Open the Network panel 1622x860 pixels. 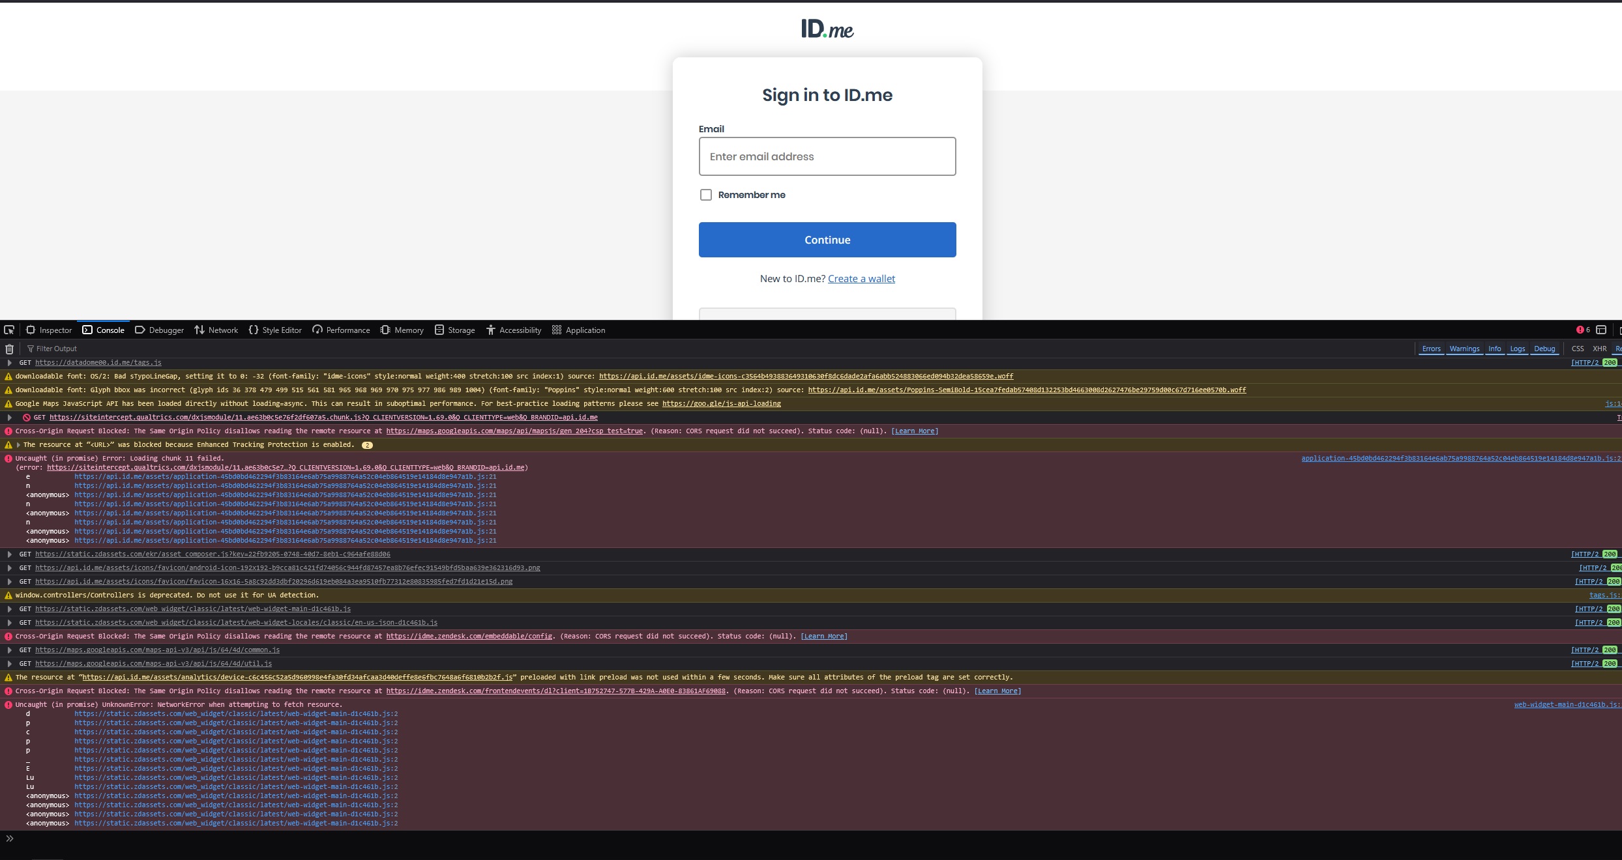pyautogui.click(x=216, y=330)
